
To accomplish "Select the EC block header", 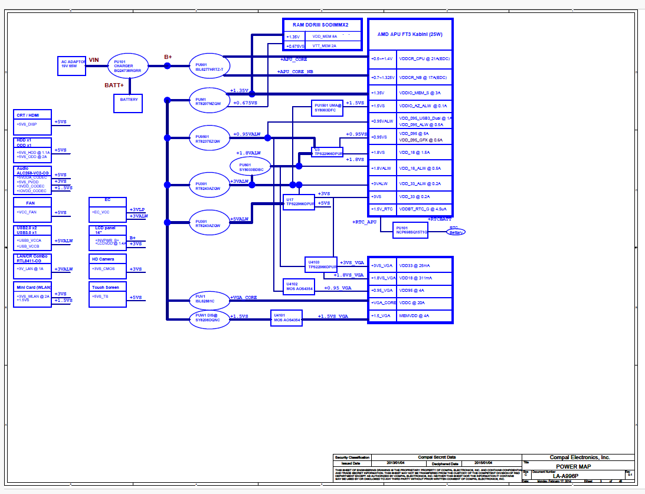I will point(107,202).
